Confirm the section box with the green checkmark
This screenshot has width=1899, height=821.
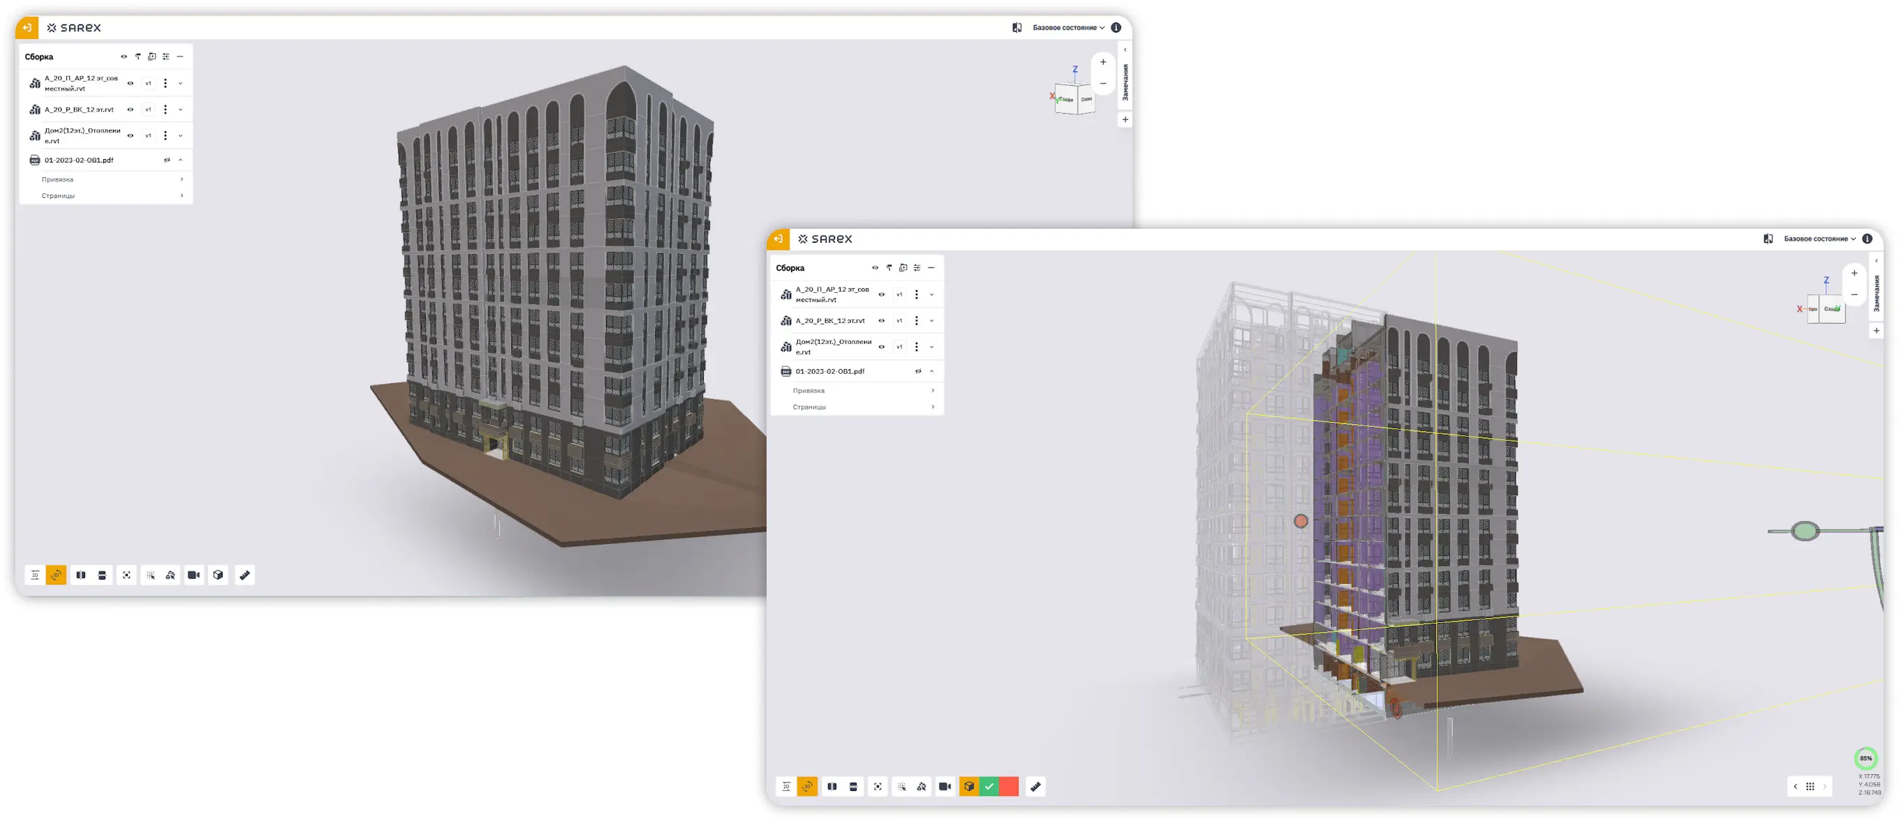point(989,786)
